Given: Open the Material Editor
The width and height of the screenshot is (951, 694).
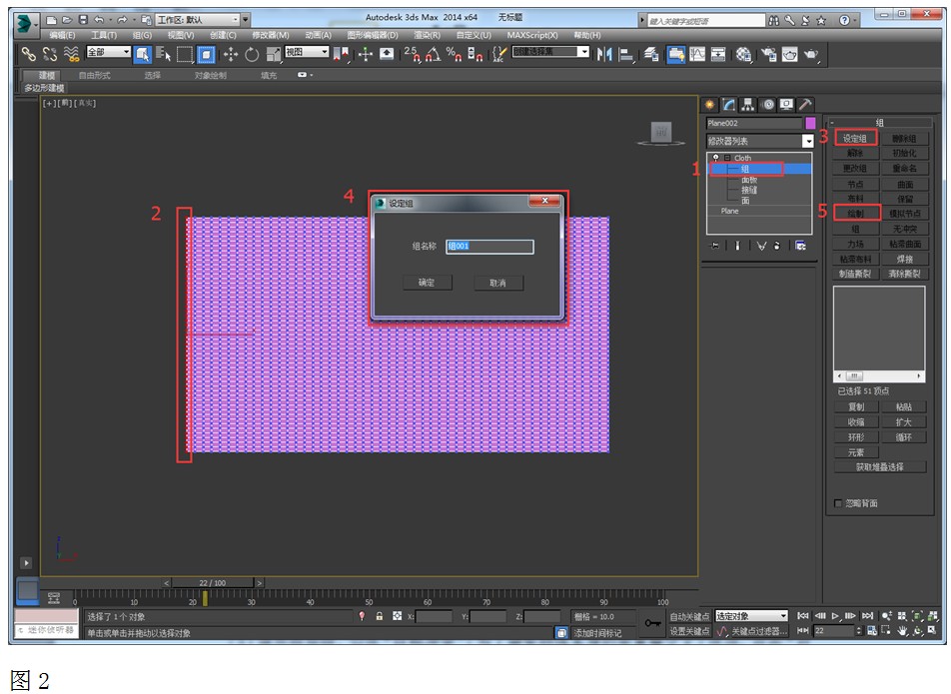Looking at the screenshot, I should pos(743,55).
